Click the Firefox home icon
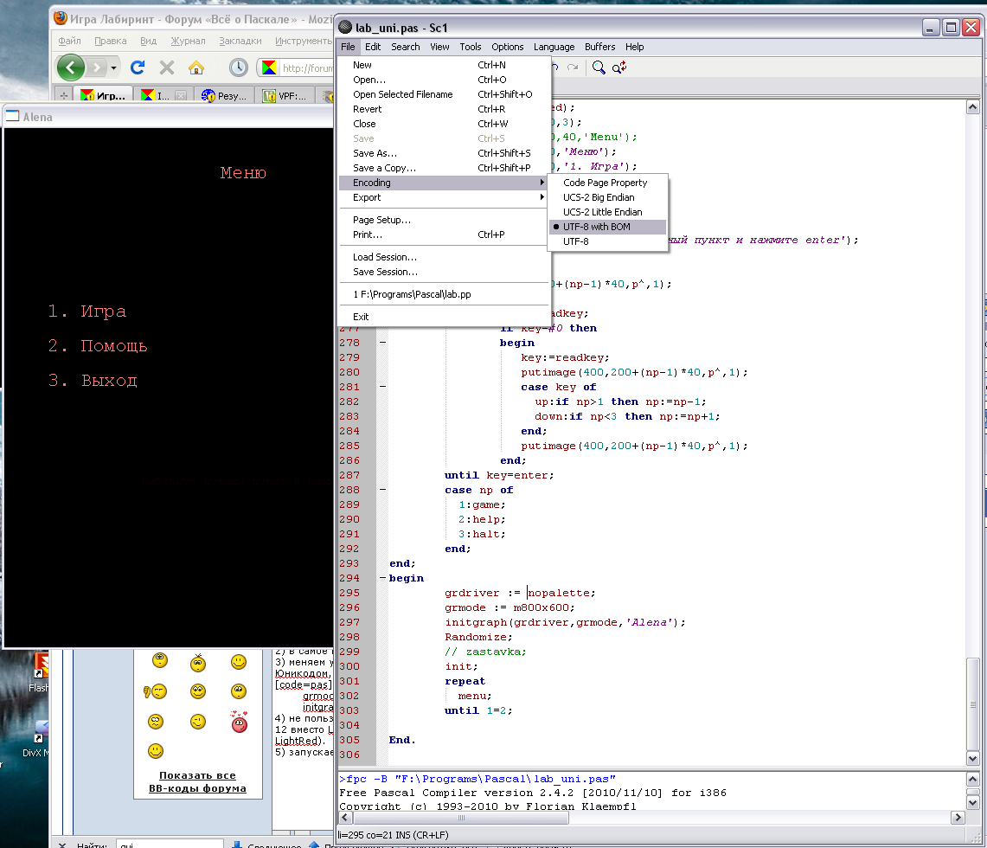Image resolution: width=987 pixels, height=848 pixels. (196, 67)
